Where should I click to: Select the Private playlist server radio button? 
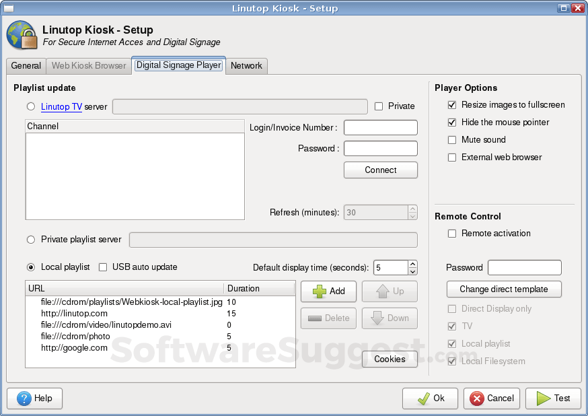click(x=30, y=240)
